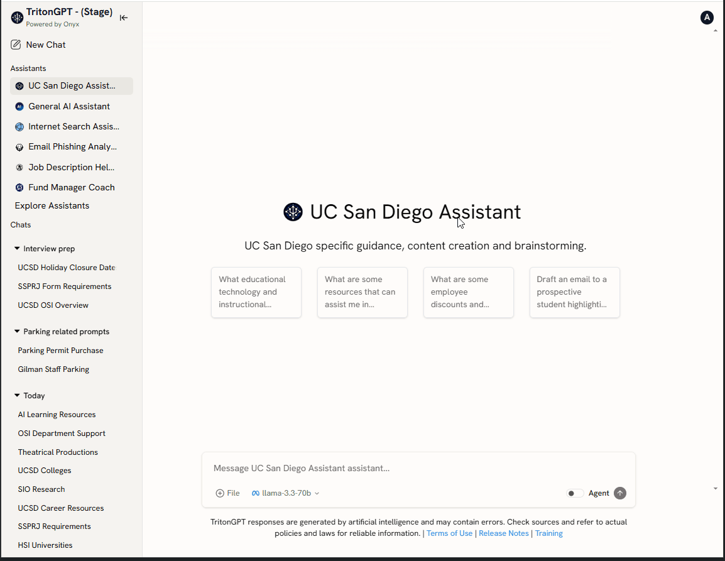Open the Internet Search Assistant
Viewport: 725px width, 561px height.
[x=71, y=126]
